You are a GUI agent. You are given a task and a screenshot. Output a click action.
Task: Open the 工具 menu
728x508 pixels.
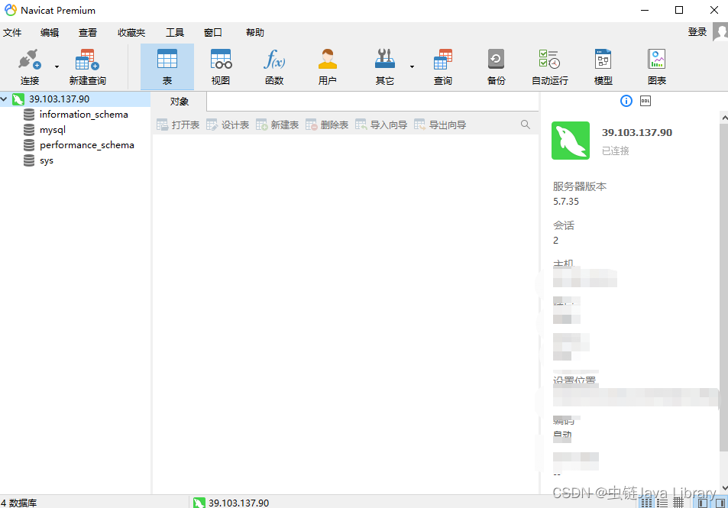point(175,33)
